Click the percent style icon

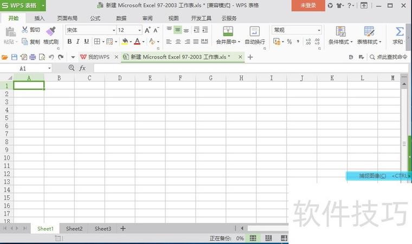pyautogui.click(x=289, y=42)
